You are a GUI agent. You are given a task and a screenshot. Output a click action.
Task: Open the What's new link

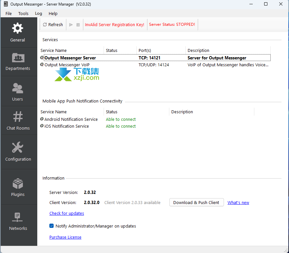pos(238,203)
